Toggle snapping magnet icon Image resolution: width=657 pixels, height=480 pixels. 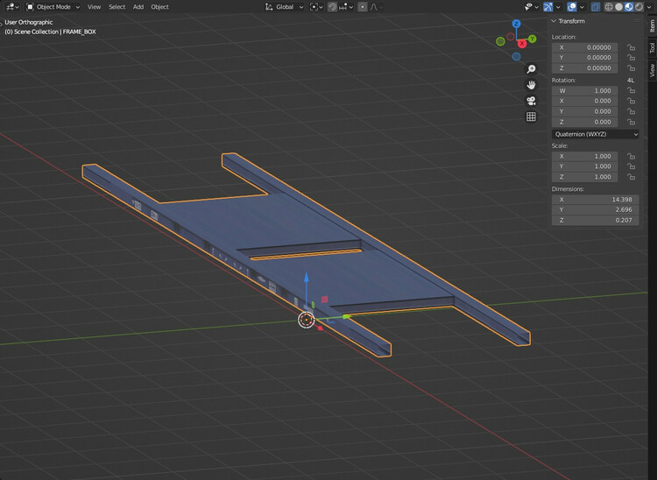pyautogui.click(x=332, y=7)
